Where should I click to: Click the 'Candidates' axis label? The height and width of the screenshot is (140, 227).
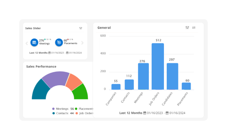coord(167,99)
